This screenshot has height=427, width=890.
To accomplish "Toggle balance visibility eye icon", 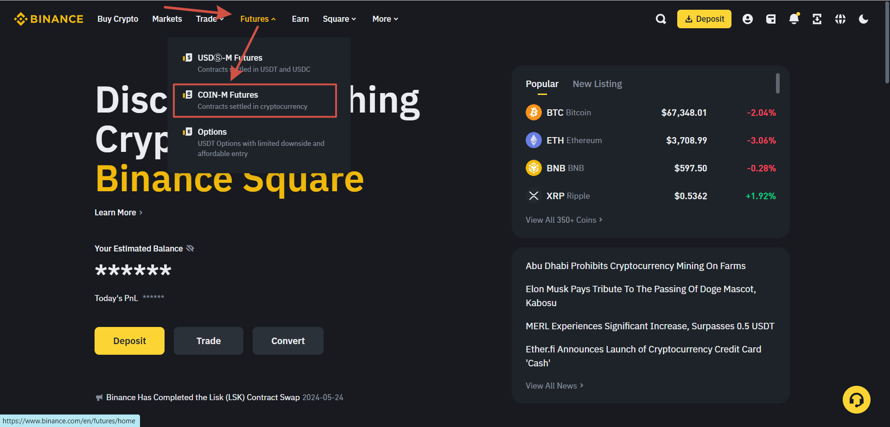I will [x=190, y=249].
